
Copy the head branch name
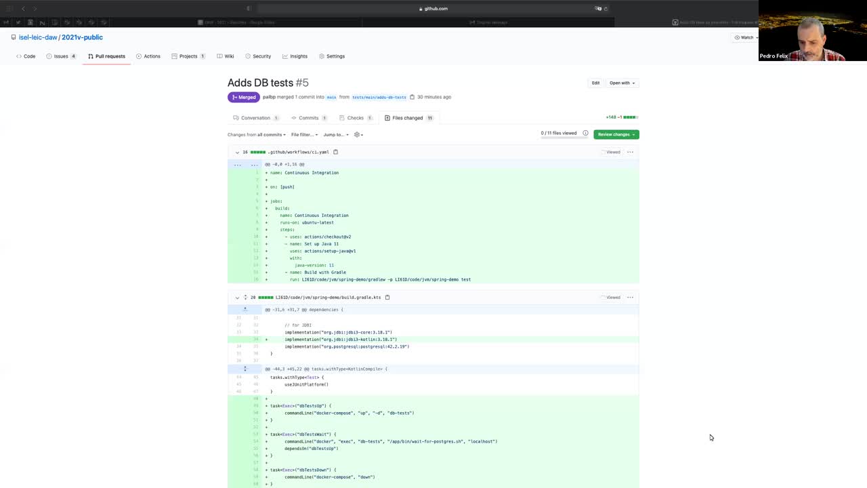412,97
